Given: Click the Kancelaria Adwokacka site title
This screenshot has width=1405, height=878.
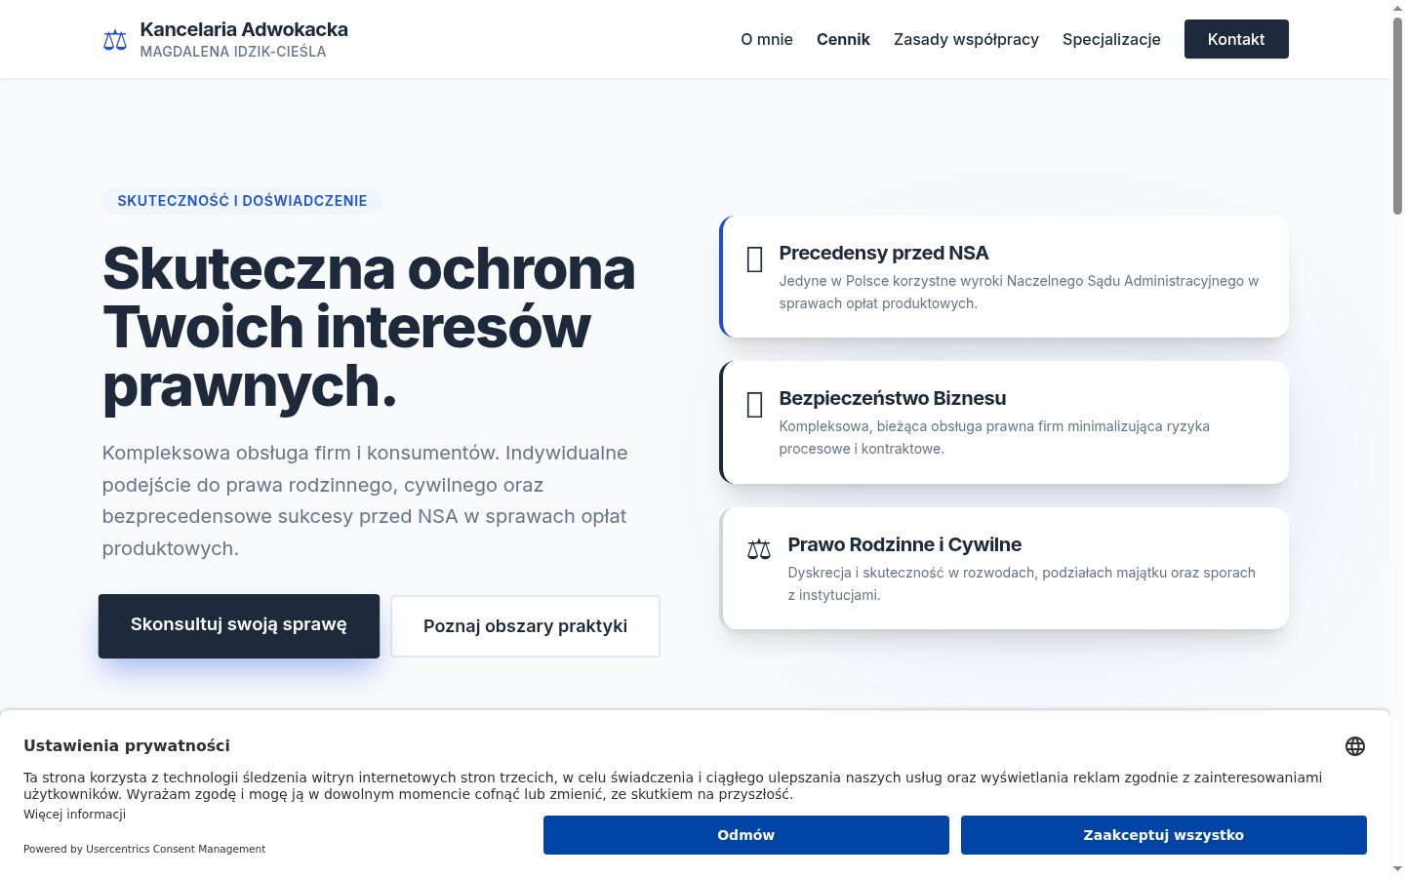Looking at the screenshot, I should pyautogui.click(x=244, y=29).
